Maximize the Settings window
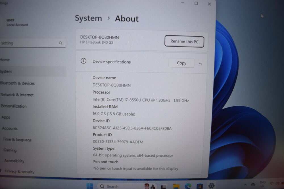284x189 pixels. (x=196, y=3)
